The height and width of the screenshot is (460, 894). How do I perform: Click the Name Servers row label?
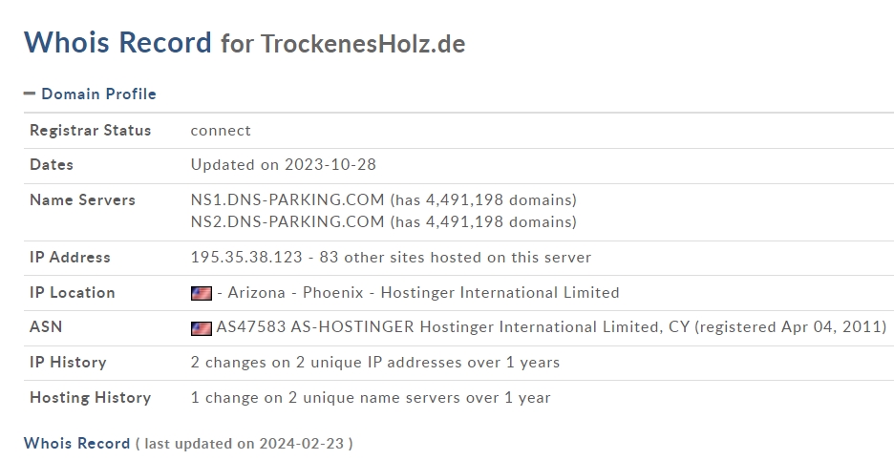[83, 200]
